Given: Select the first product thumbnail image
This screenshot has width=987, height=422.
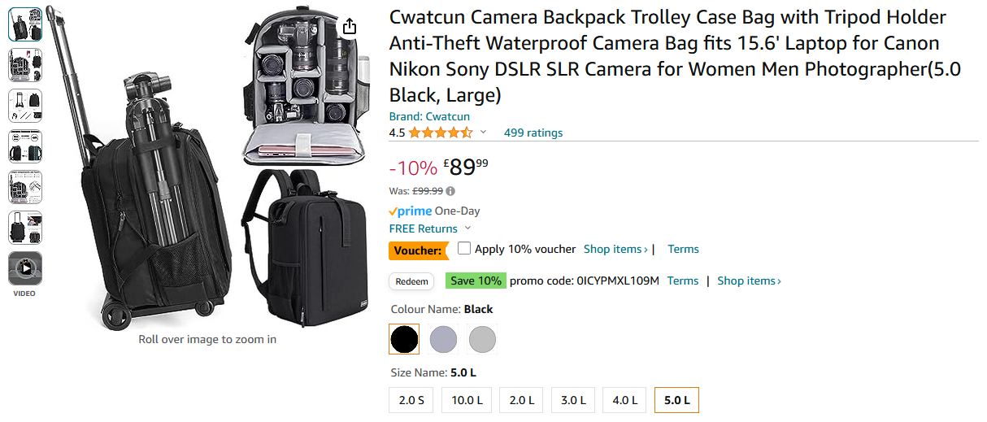Looking at the screenshot, I should (x=25, y=24).
